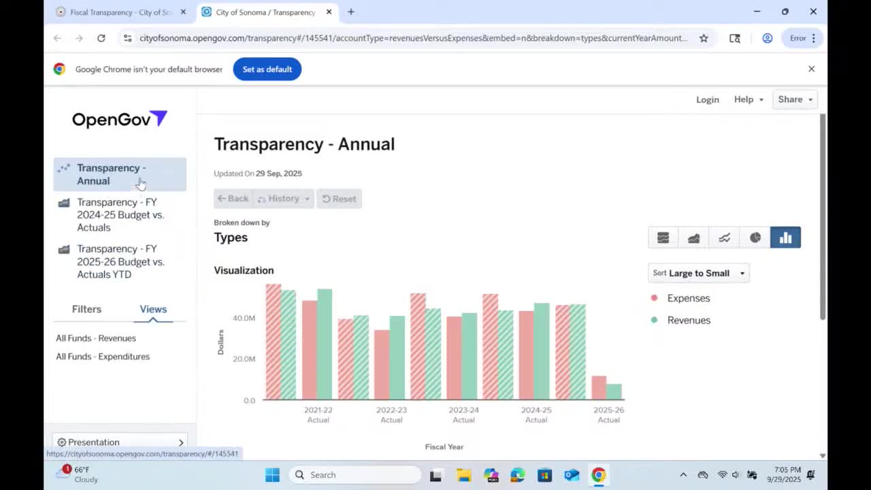Show hidden system tray icons

[x=683, y=475]
